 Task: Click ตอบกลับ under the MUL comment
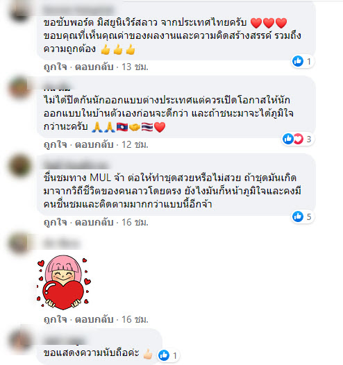(94, 222)
